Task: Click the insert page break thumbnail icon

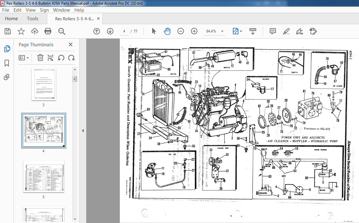Action: click(50, 58)
